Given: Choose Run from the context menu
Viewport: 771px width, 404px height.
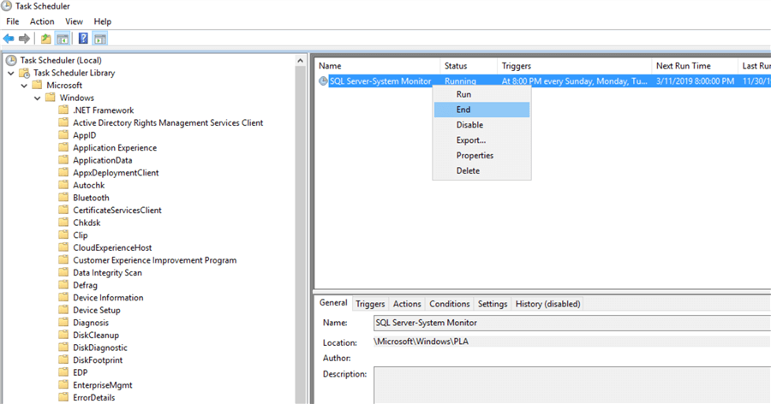Looking at the screenshot, I should pos(481,94).
